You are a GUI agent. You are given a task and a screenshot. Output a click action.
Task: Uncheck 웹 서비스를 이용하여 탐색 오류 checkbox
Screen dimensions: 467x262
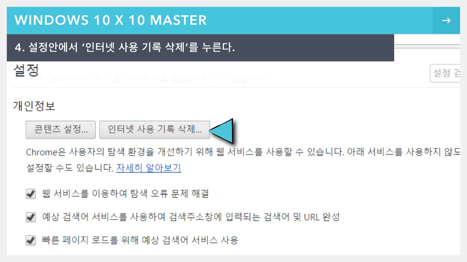[x=31, y=194]
